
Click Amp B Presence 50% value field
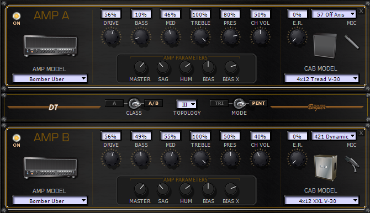[x=230, y=136]
